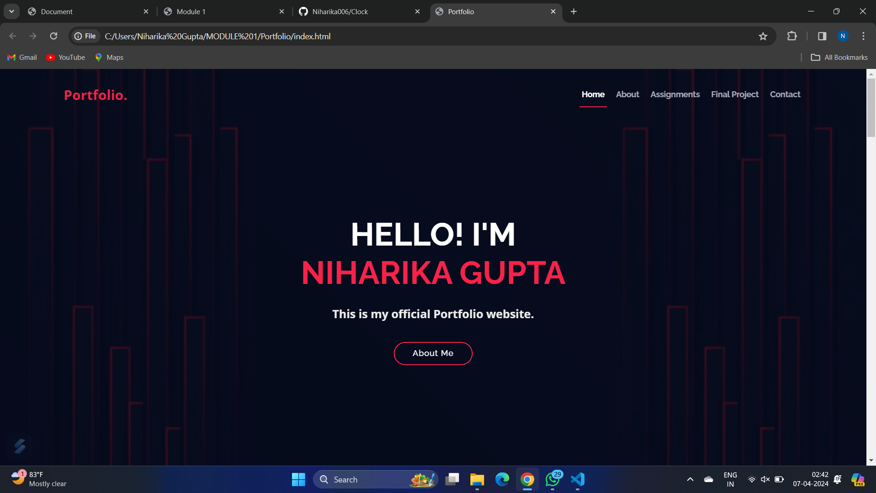The height and width of the screenshot is (493, 876).
Task: Bookmark this page with the star icon
Action: pyautogui.click(x=763, y=36)
